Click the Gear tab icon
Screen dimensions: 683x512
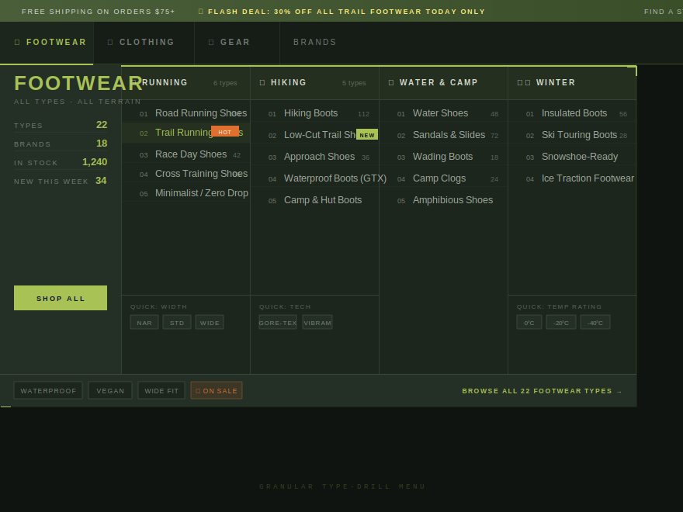211,42
